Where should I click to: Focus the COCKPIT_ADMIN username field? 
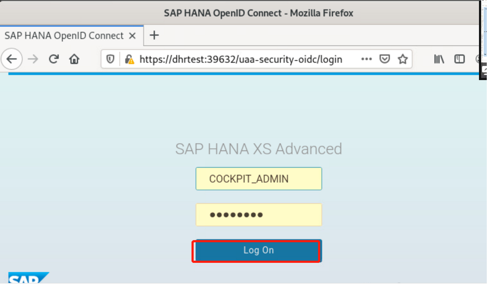[x=258, y=179]
